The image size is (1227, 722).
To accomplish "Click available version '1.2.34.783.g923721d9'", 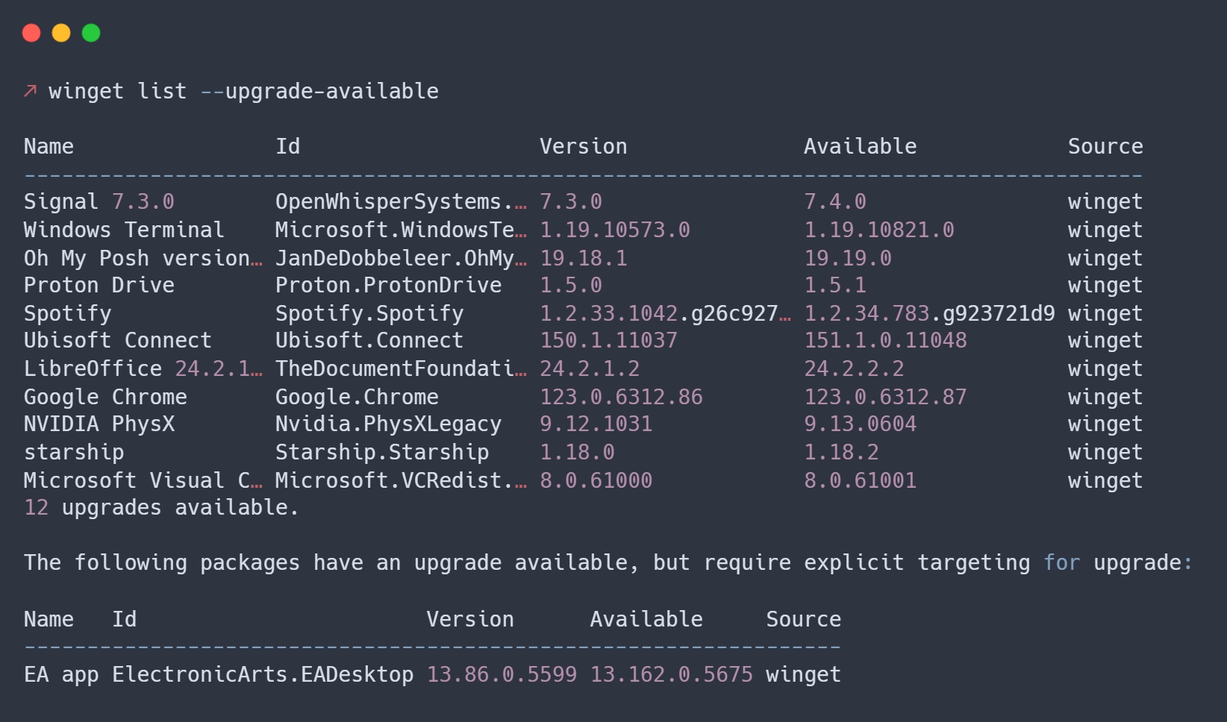I will (929, 313).
